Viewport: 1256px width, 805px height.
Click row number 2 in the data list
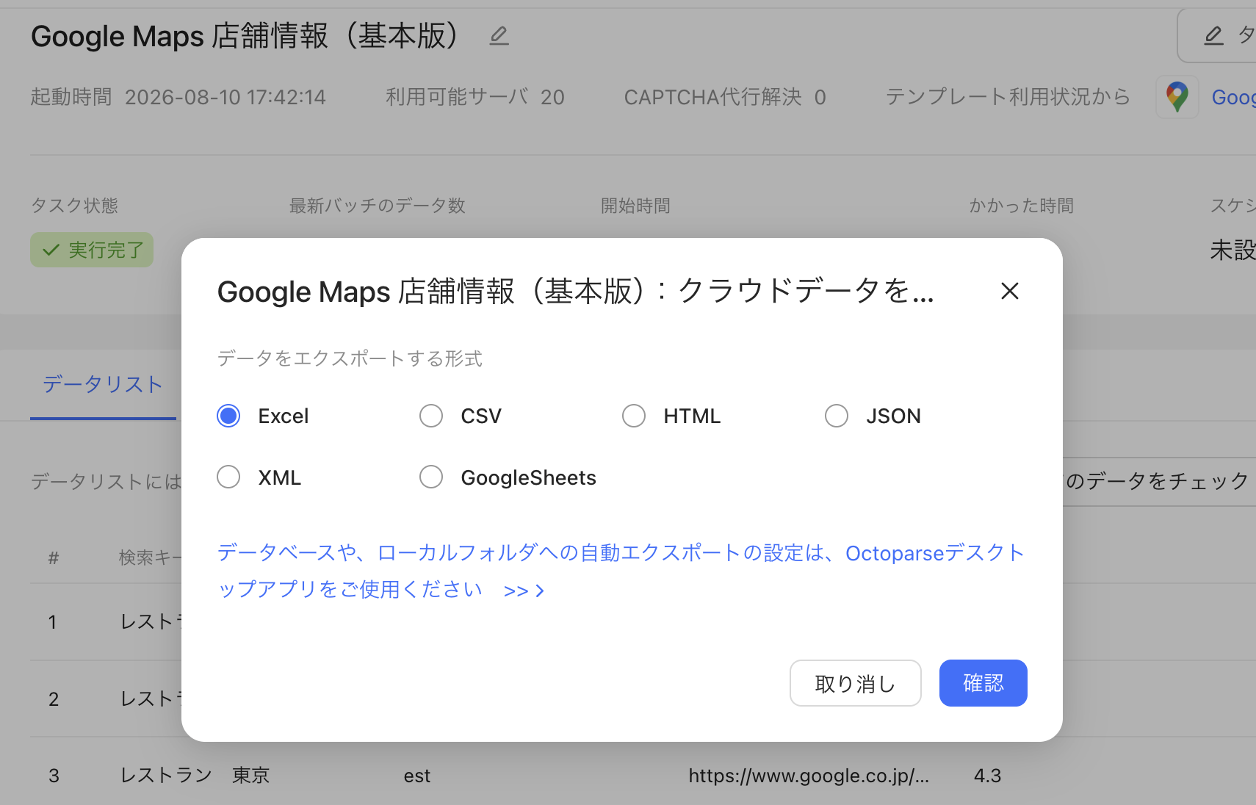point(54,699)
